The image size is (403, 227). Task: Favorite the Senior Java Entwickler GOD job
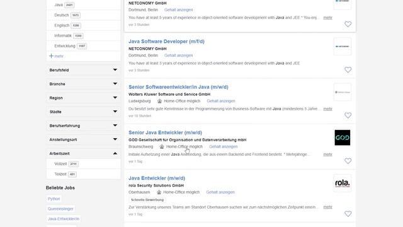click(348, 161)
